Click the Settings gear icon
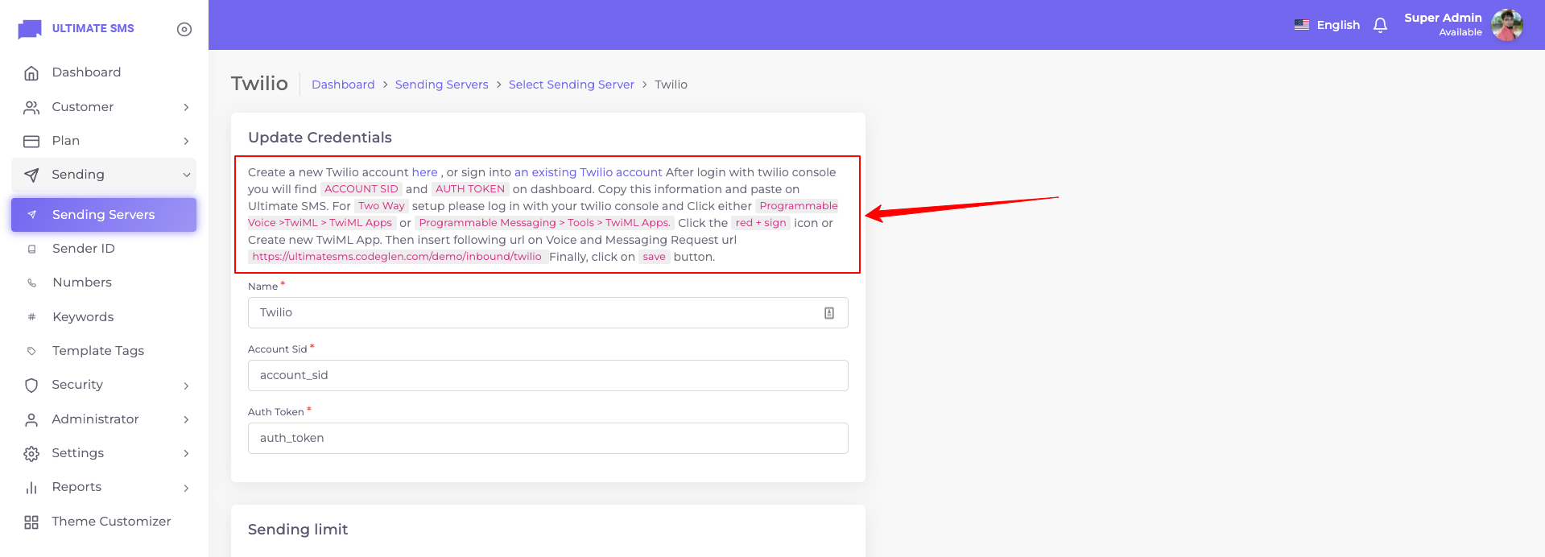 pyautogui.click(x=31, y=453)
